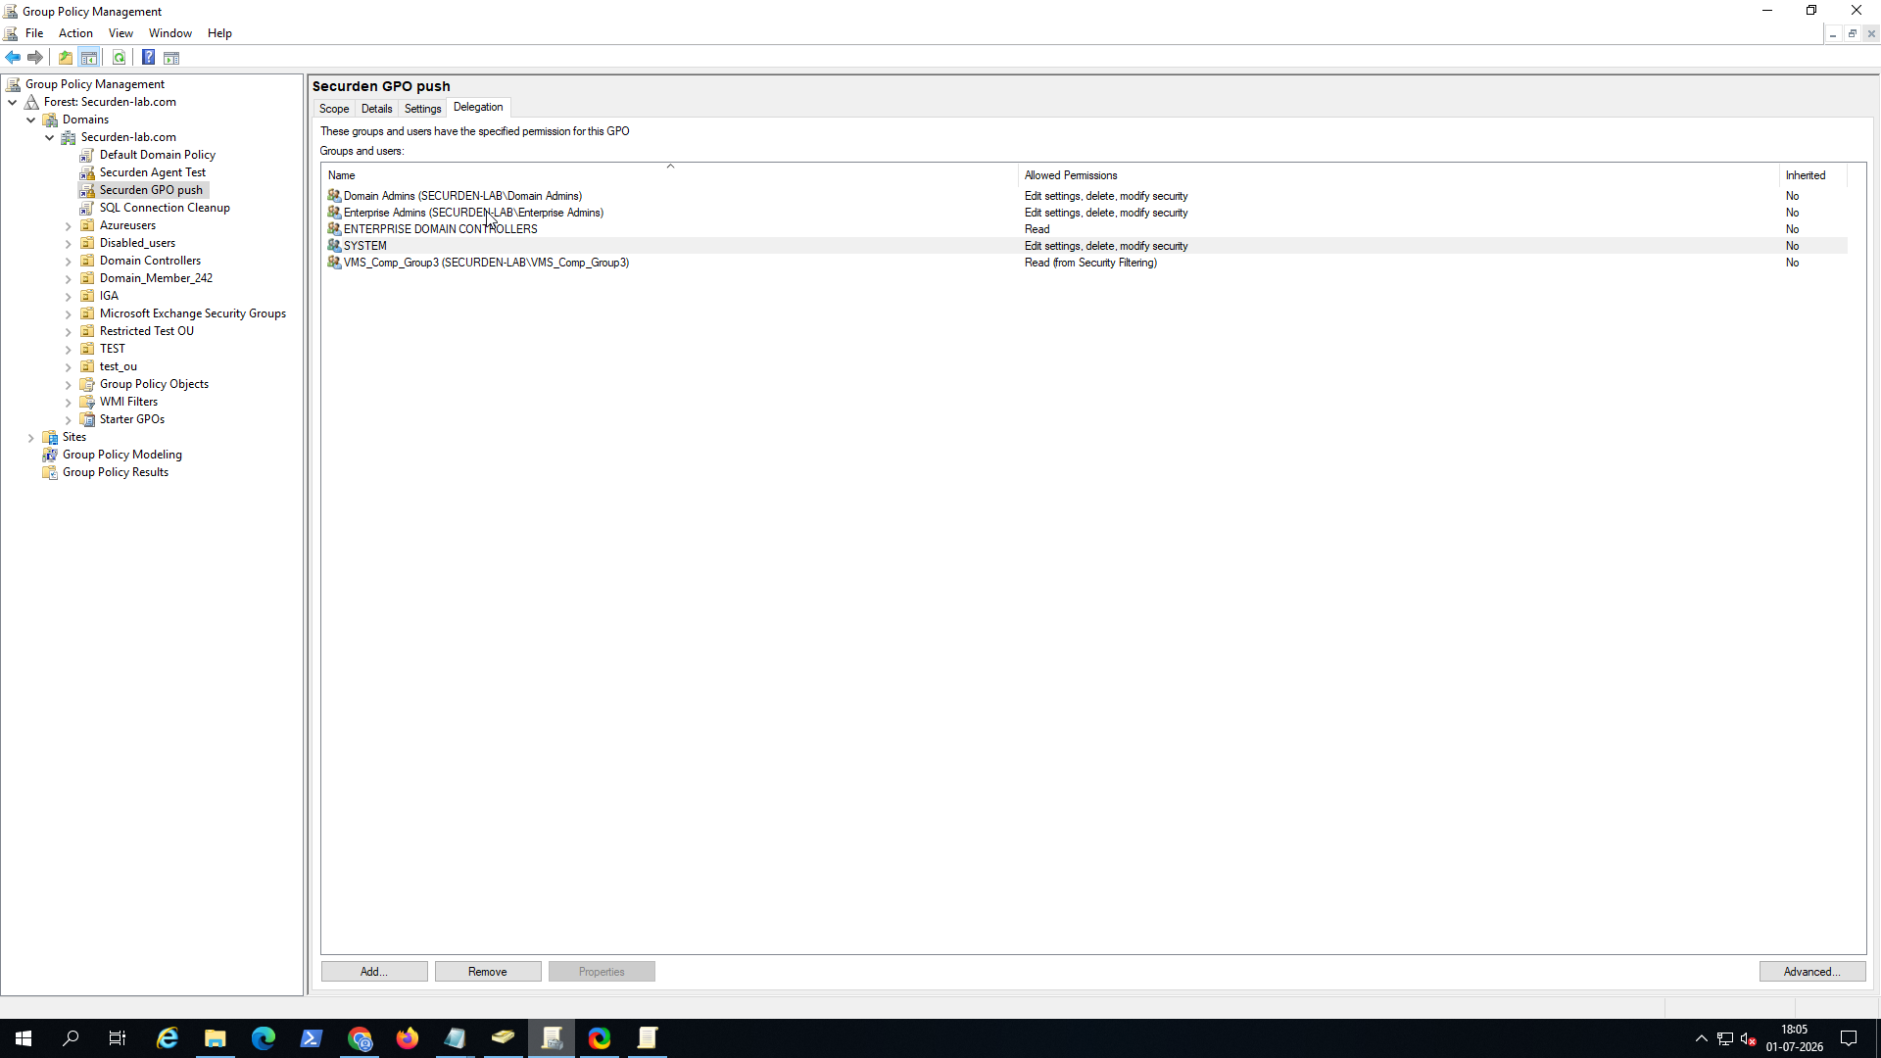Select SQL Connection Cleanup in the tree

pyautogui.click(x=165, y=208)
